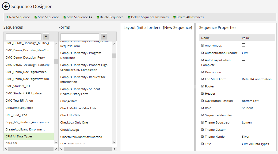Select the ChangeData form from the Forms list
The image size is (278, 154).
click(x=69, y=101)
